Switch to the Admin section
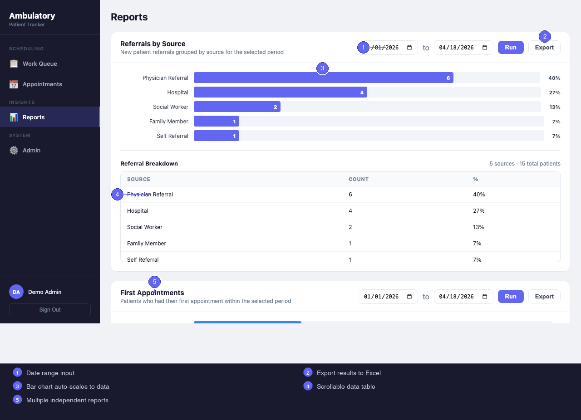581x420 pixels. coord(31,150)
